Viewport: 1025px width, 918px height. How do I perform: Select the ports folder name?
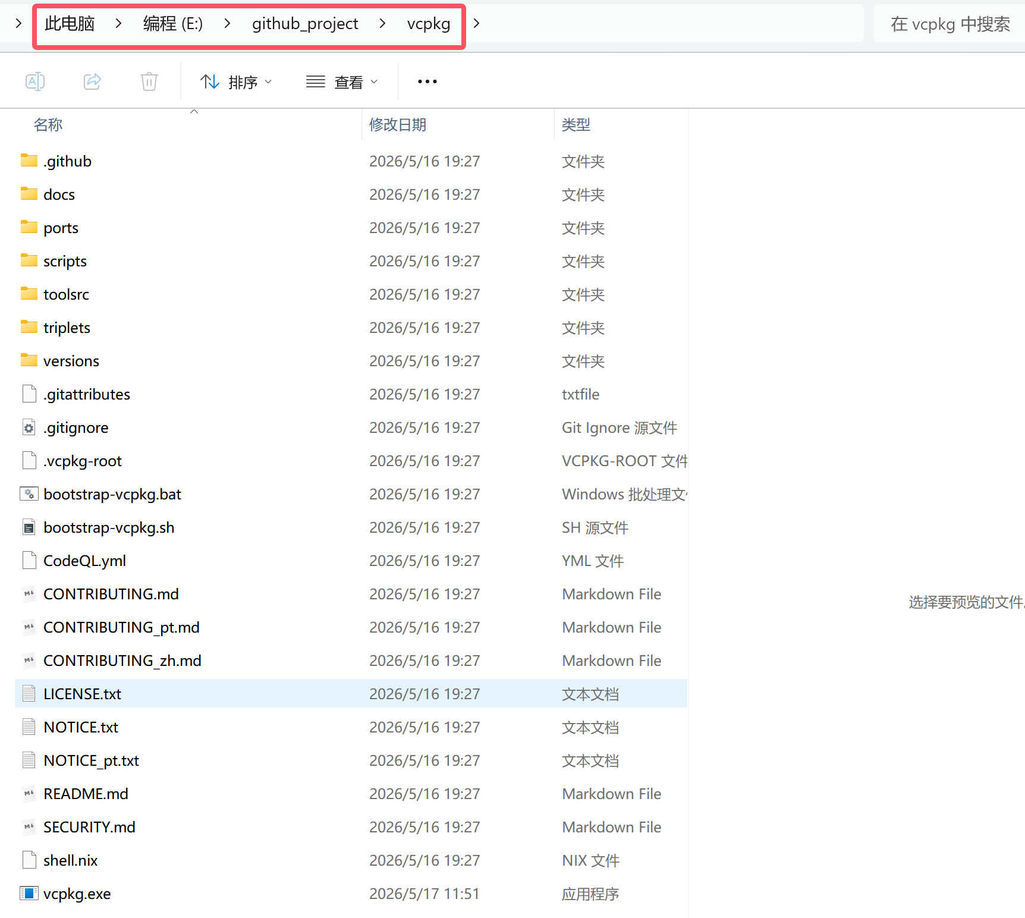[61, 228]
